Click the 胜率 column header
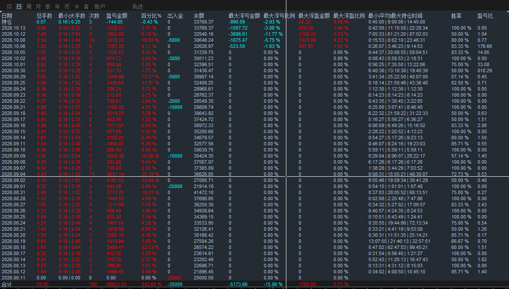This screenshot has height=289, width=509. [457, 16]
